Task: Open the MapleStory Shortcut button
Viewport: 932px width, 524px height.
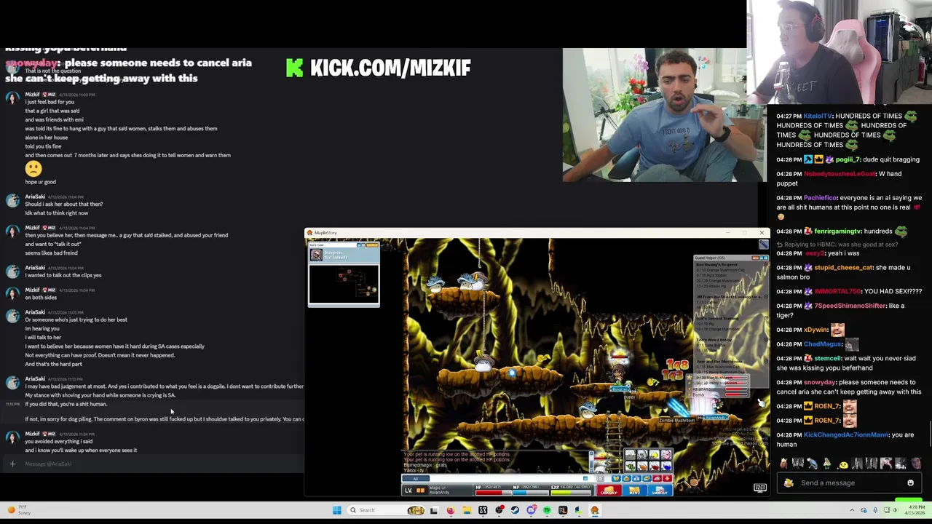Action: tap(660, 490)
